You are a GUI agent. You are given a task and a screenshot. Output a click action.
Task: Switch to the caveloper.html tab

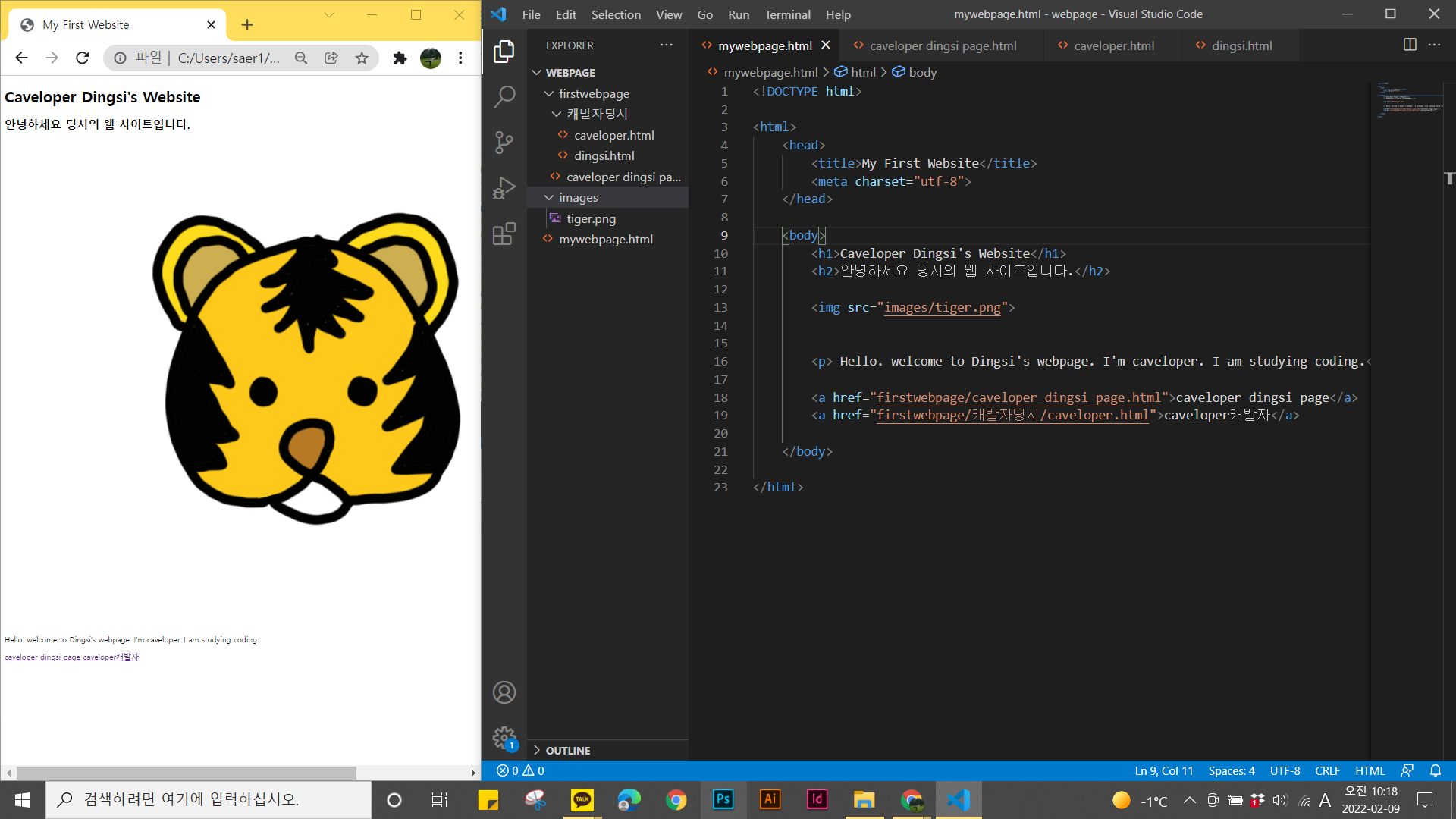(x=1113, y=45)
